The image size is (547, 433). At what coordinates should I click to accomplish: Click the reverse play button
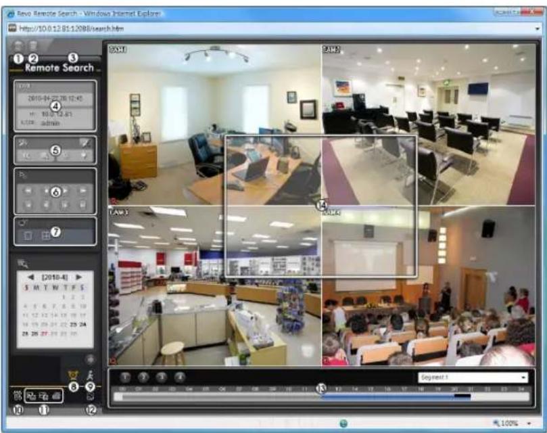click(46, 191)
